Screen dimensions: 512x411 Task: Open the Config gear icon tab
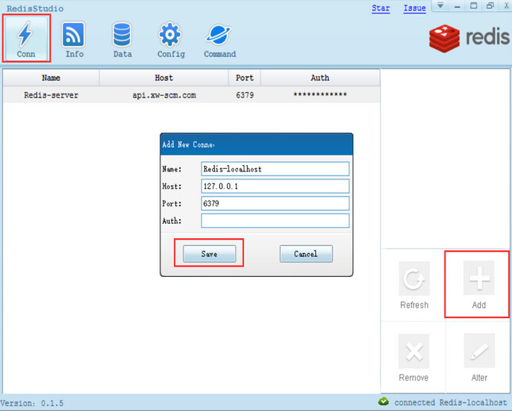pyautogui.click(x=171, y=39)
